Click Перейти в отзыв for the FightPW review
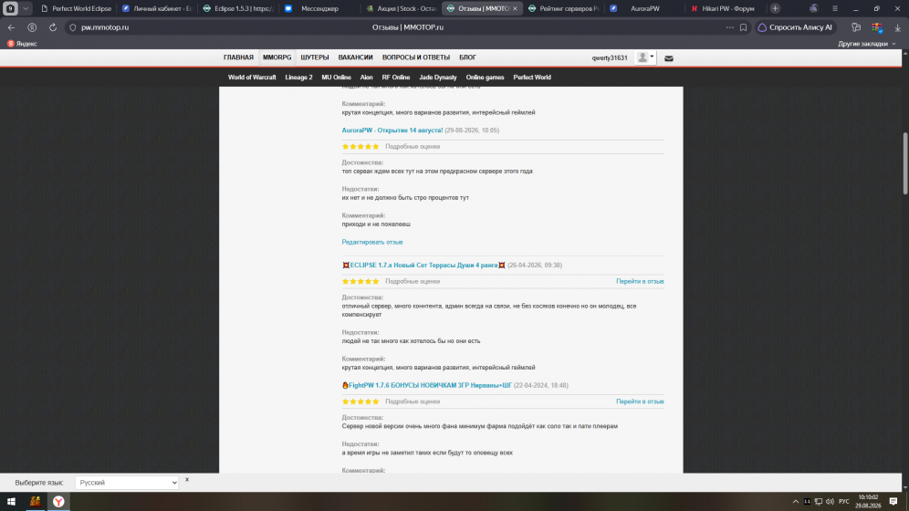The width and height of the screenshot is (909, 511). 640,401
